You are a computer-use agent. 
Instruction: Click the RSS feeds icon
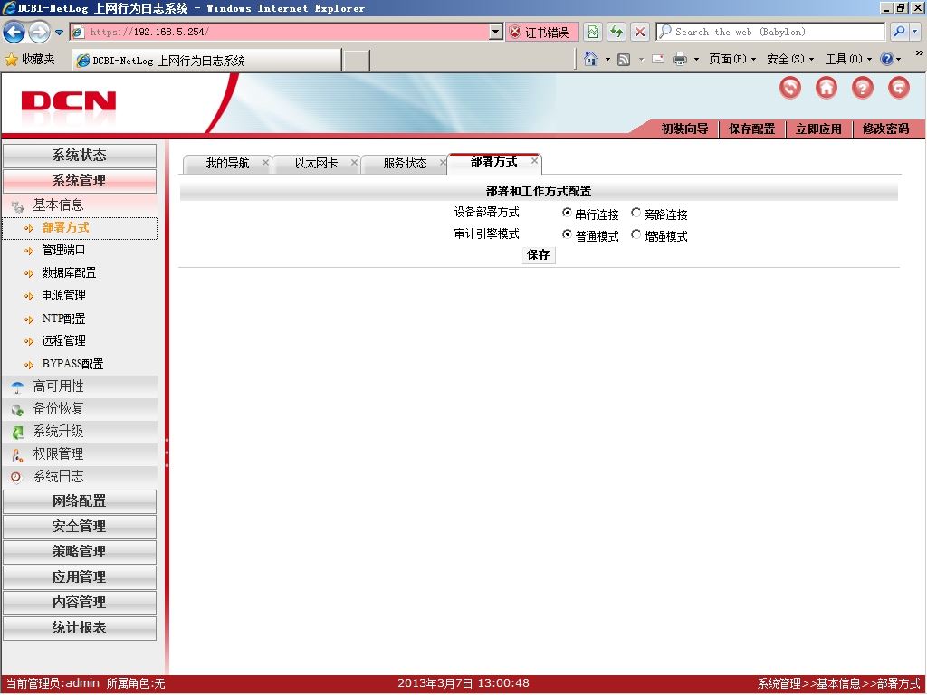[624, 59]
